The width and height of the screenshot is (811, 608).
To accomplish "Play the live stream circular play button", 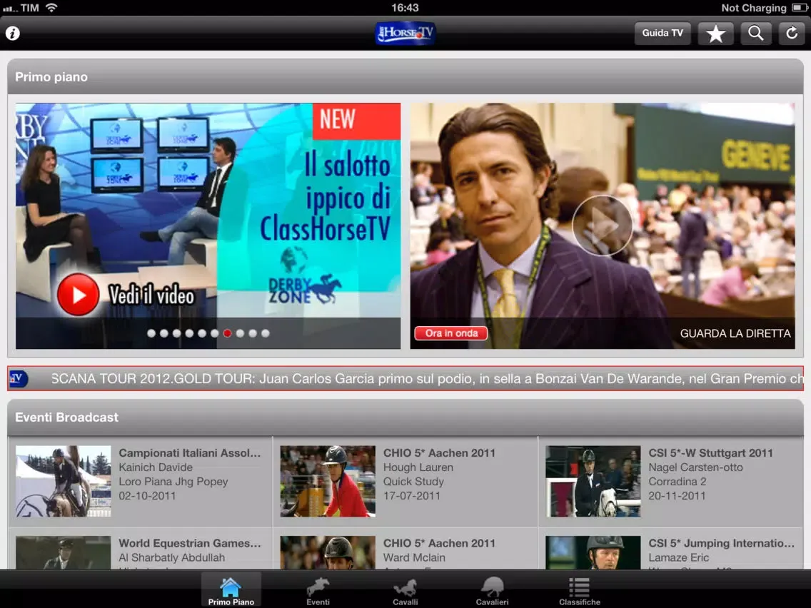I will pyautogui.click(x=602, y=226).
